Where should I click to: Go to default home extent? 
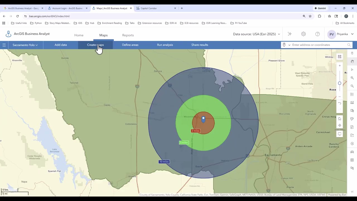click(339, 119)
